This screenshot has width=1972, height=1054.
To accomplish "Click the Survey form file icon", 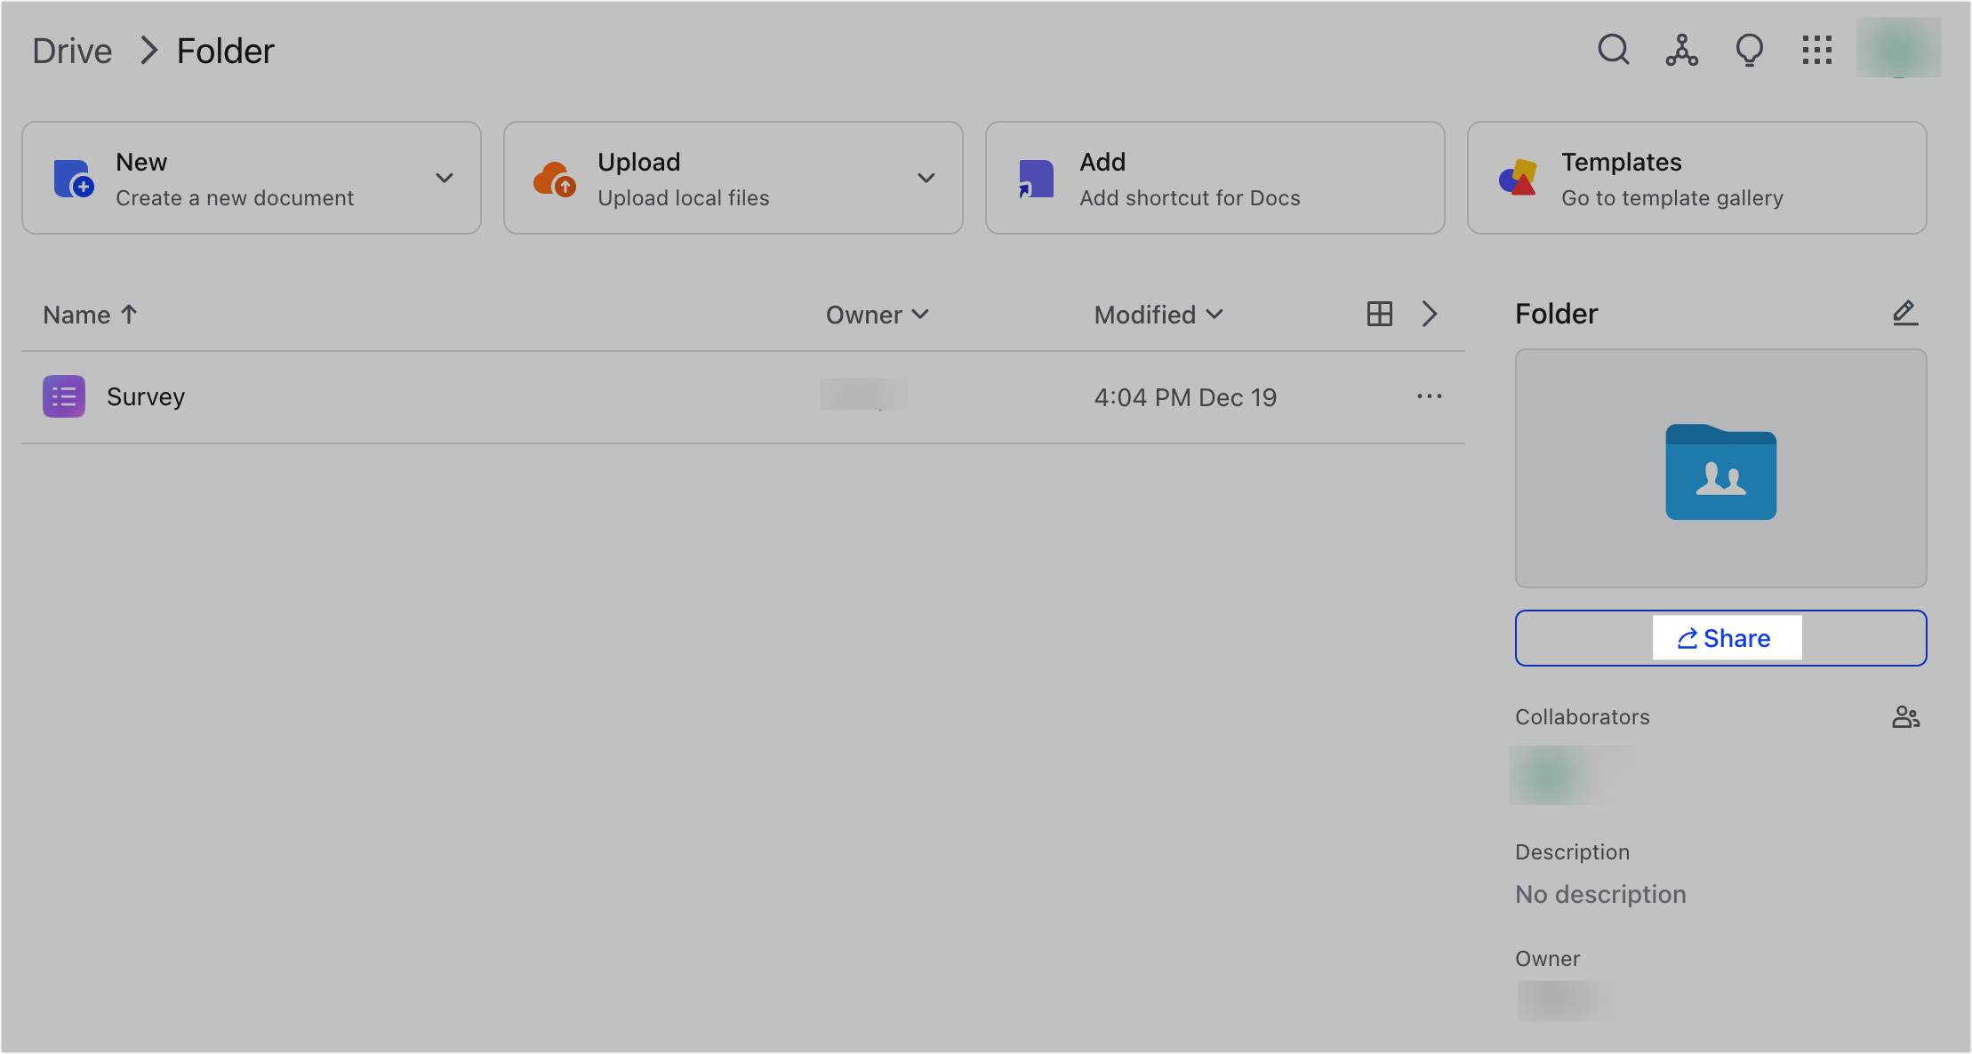I will (x=64, y=396).
